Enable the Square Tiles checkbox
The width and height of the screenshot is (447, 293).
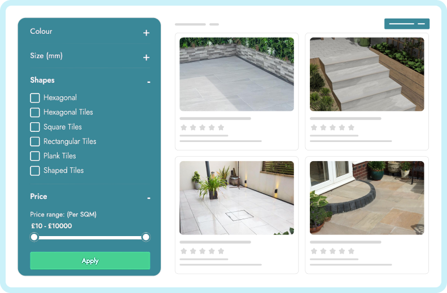point(35,127)
